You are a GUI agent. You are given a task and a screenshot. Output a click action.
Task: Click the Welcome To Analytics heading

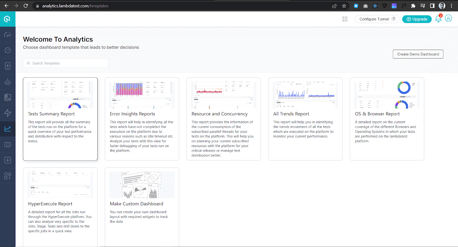point(58,39)
